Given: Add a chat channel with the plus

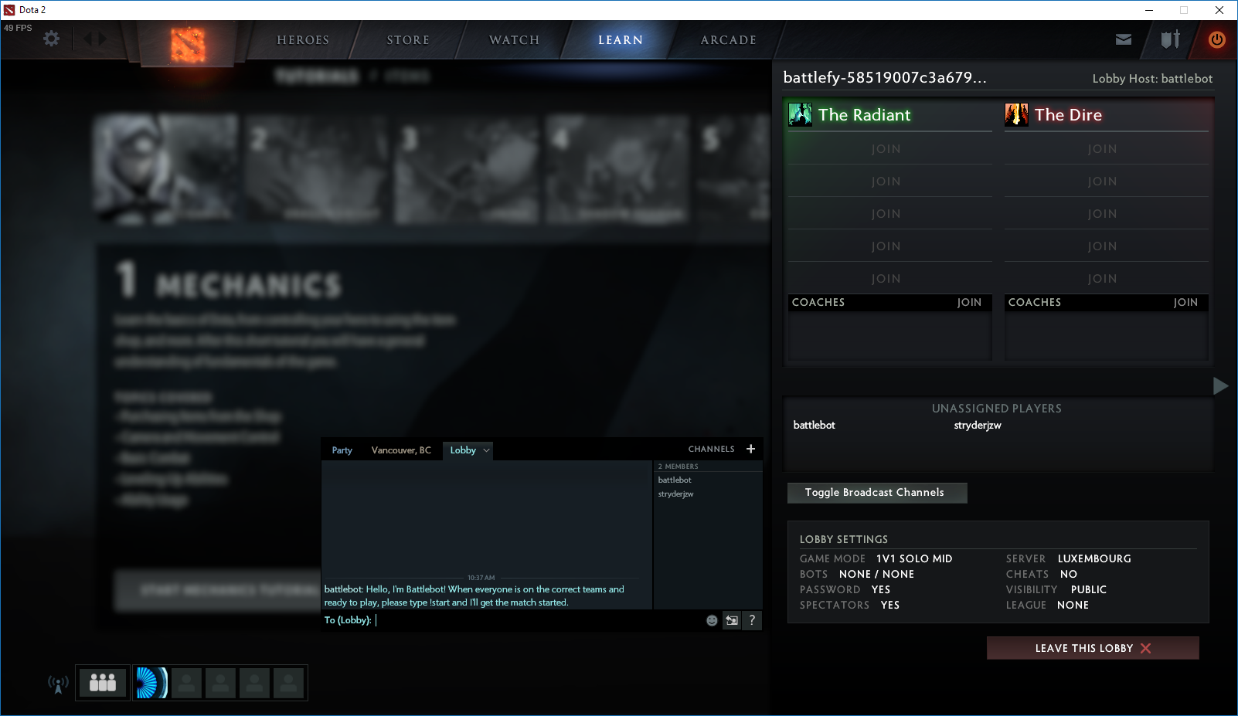Looking at the screenshot, I should click(x=750, y=449).
